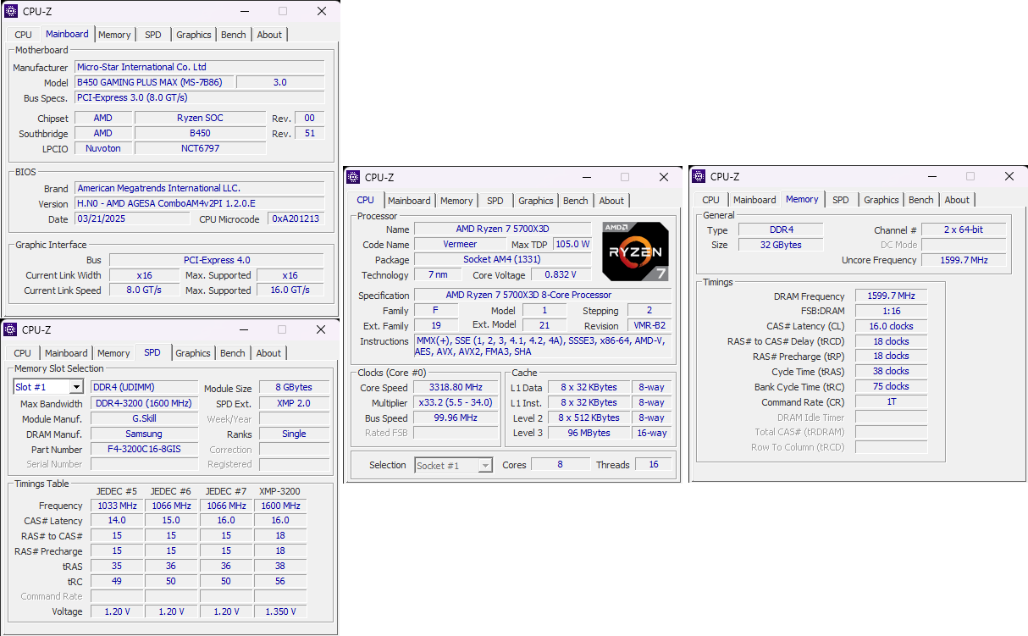Screen dimensions: 1028x636
Task: Click manufacturer field Micro-Star International Co. Ltd
Action: click(x=200, y=67)
